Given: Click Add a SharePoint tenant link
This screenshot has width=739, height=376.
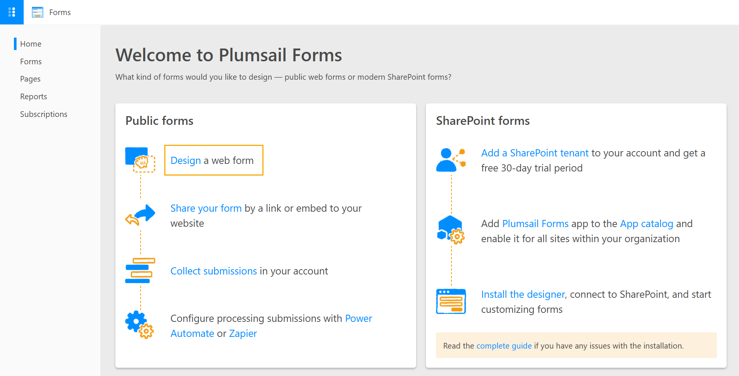Looking at the screenshot, I should (x=535, y=153).
